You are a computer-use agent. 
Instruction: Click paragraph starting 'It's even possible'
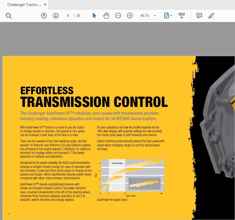click(129, 131)
